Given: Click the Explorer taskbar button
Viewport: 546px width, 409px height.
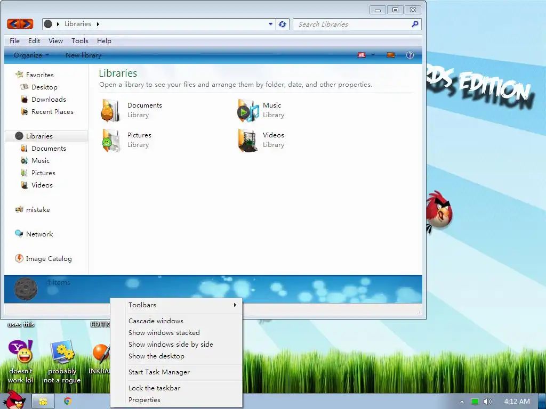Looking at the screenshot, I should coord(43,402).
